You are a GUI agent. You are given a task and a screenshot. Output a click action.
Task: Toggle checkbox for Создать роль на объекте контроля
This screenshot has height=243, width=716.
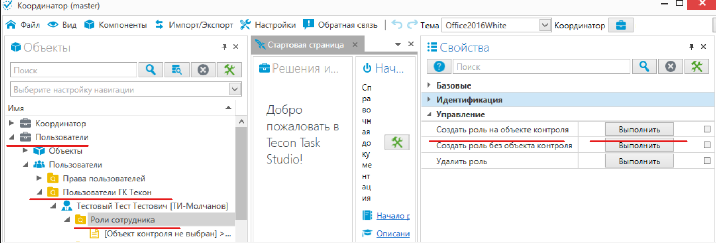point(707,129)
